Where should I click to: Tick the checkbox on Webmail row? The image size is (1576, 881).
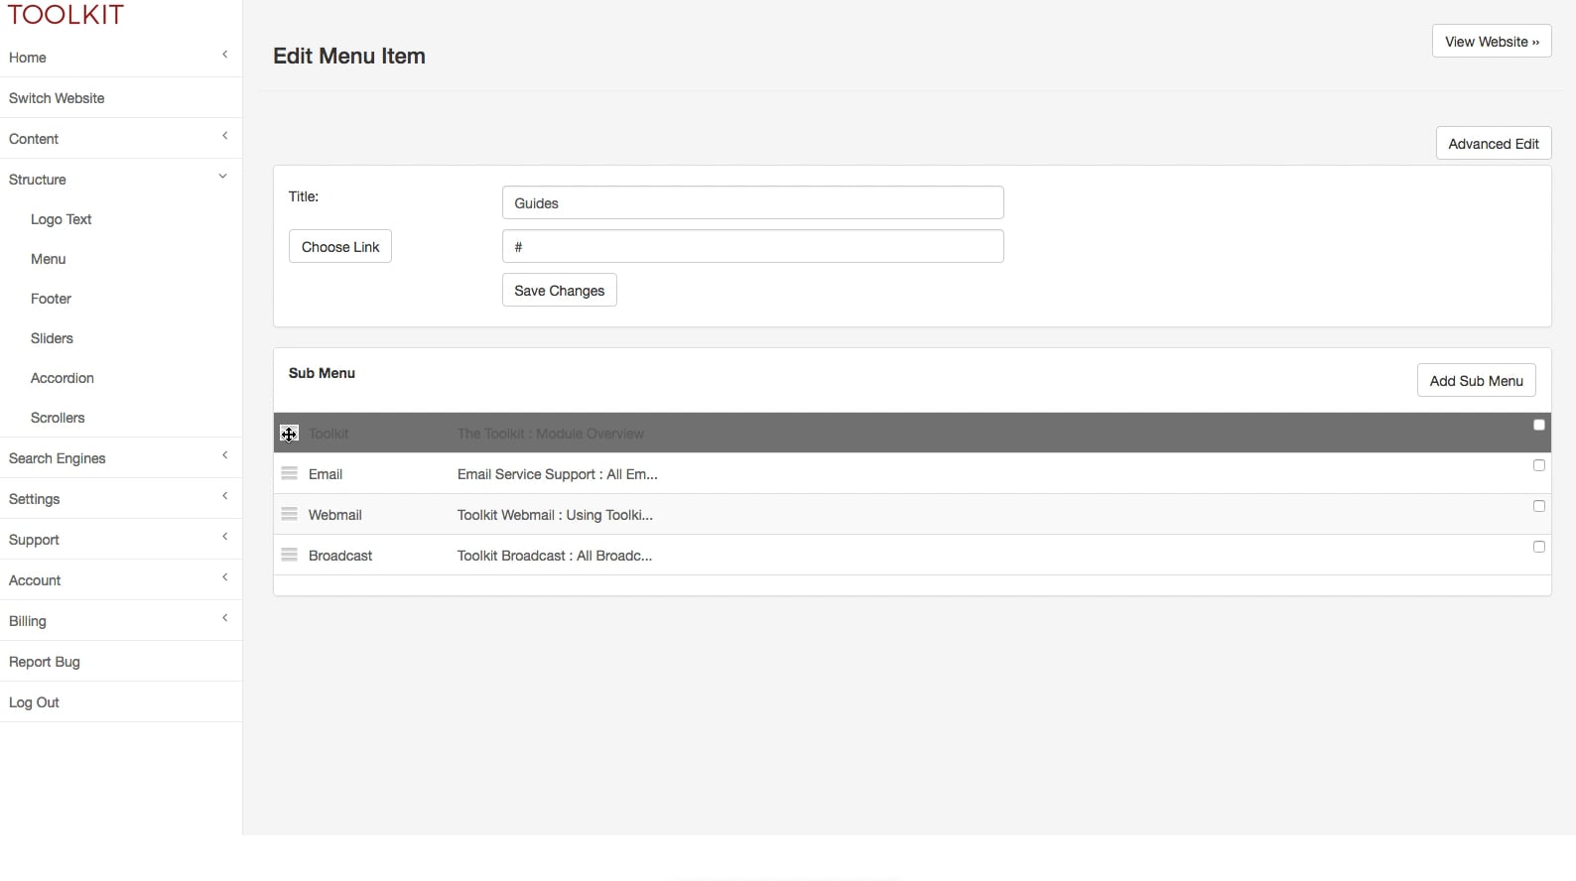pyautogui.click(x=1539, y=506)
